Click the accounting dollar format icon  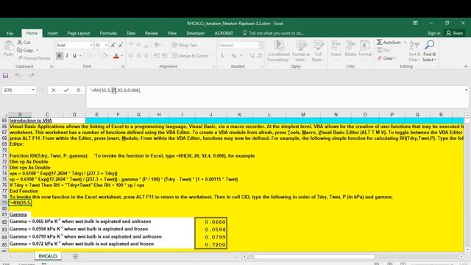[222, 56]
